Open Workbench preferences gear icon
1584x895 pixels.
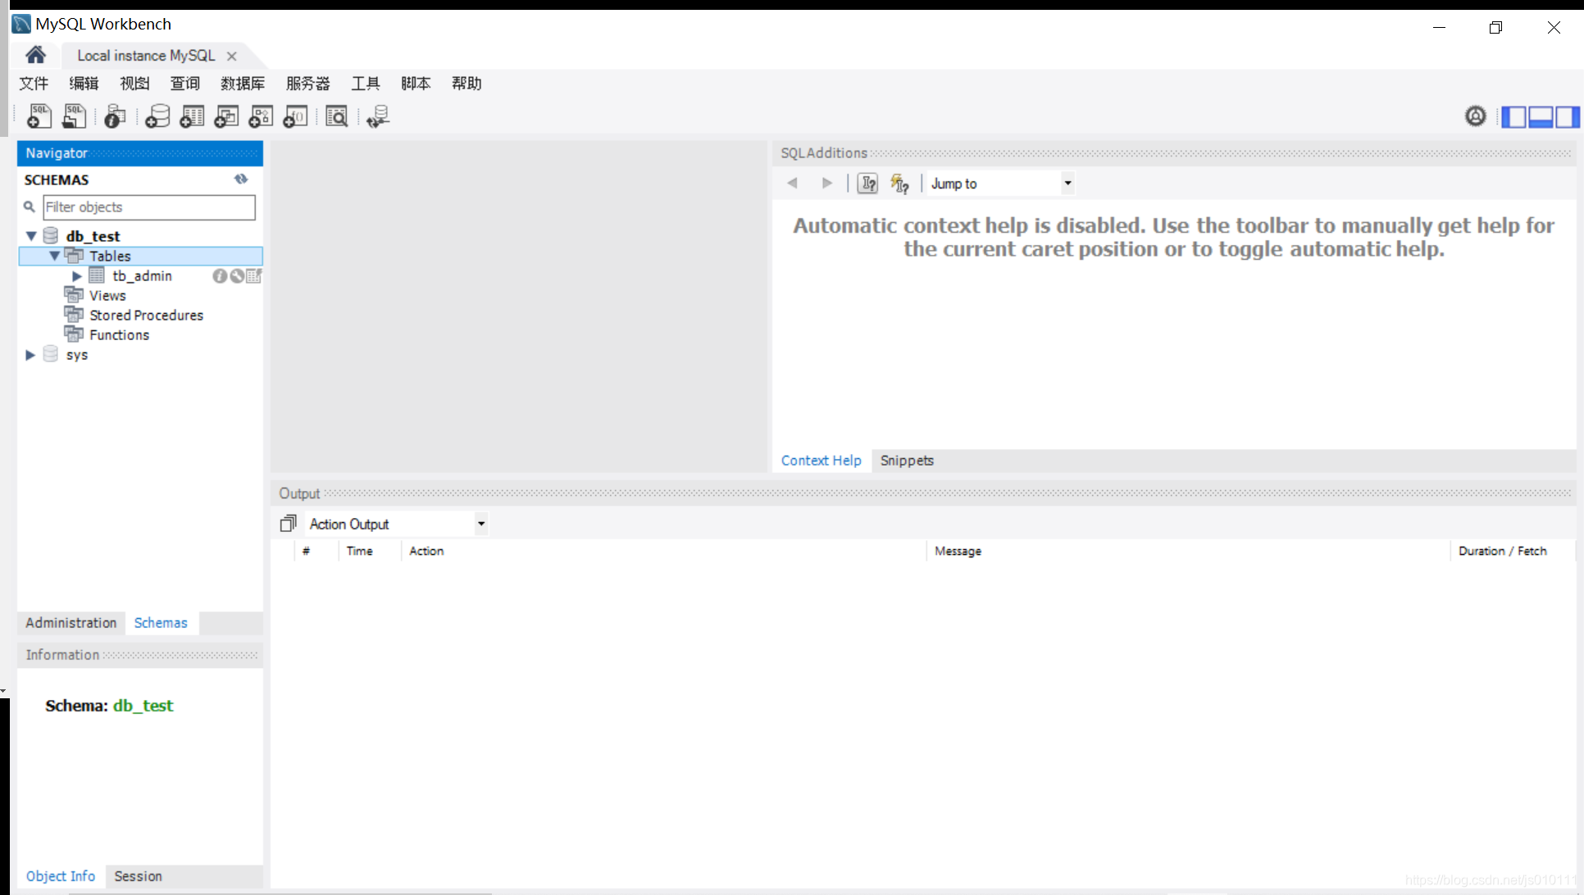[1476, 116]
